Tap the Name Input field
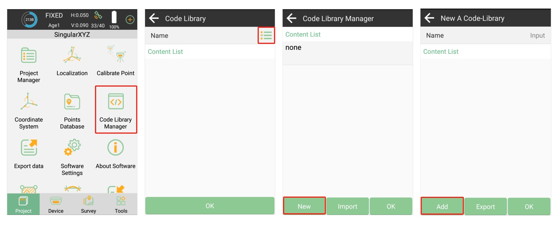 tap(537, 36)
